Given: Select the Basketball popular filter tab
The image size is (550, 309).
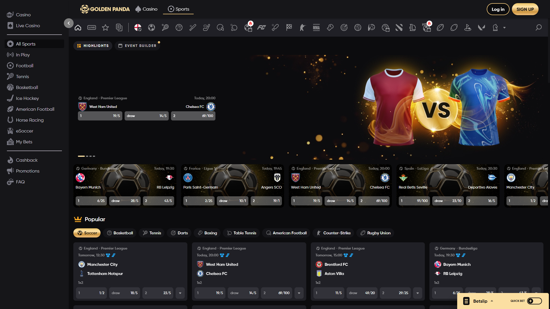Looking at the screenshot, I should (x=120, y=233).
